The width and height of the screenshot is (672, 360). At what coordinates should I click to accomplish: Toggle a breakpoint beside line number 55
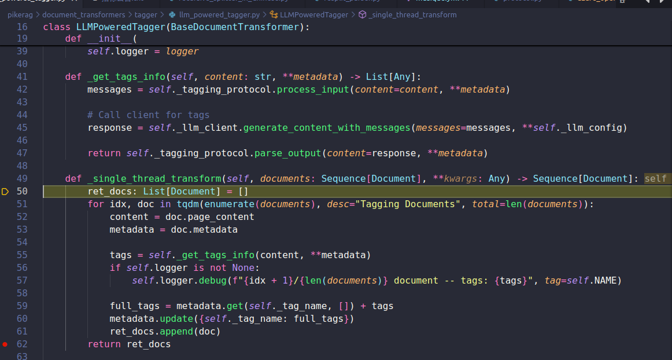point(5,255)
